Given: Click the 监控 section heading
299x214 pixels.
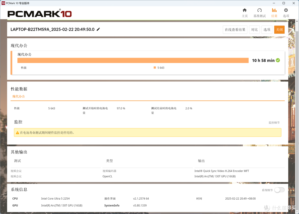Looking at the screenshot, I should point(18,122).
